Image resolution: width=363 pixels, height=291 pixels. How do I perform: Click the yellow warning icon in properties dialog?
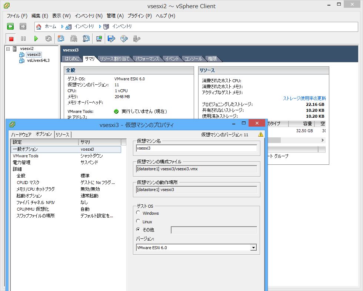(x=261, y=134)
